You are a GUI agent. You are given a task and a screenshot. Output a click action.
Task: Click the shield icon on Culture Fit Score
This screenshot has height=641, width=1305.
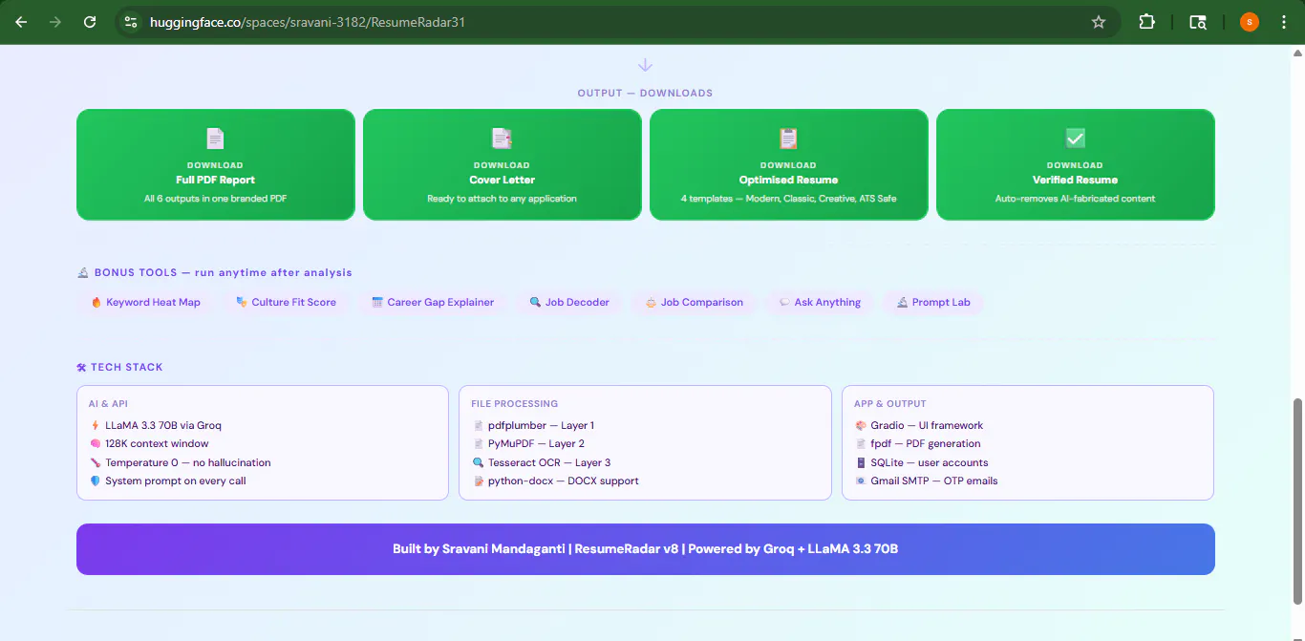coord(242,302)
